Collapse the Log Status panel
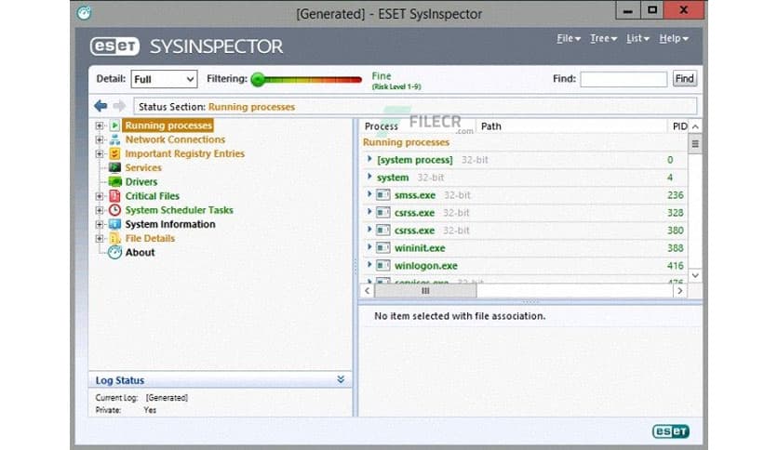 341,379
